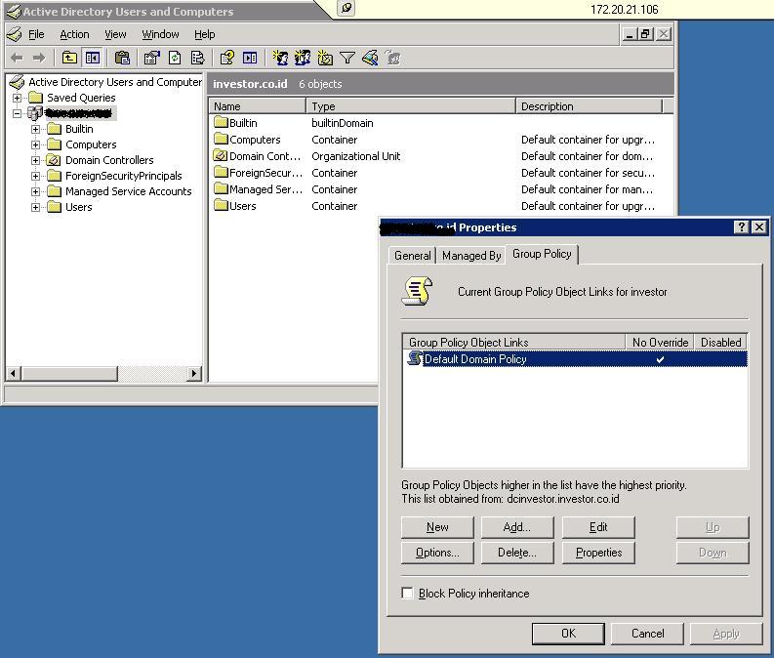Select the 'Organizational Unit' type cell
Screen dimensions: 774x658
[356, 156]
